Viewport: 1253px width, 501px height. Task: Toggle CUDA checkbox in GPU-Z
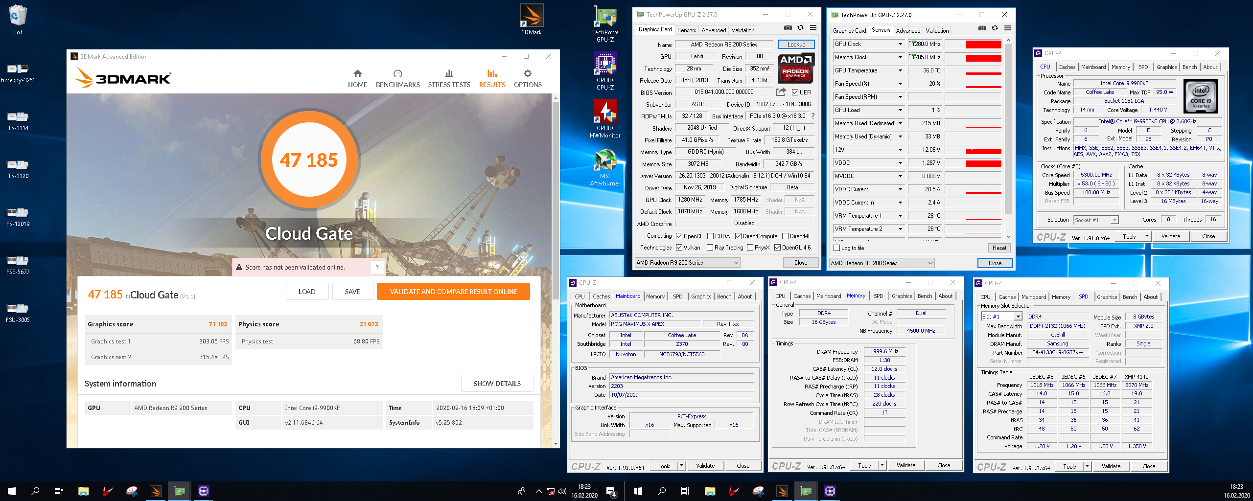tap(710, 236)
